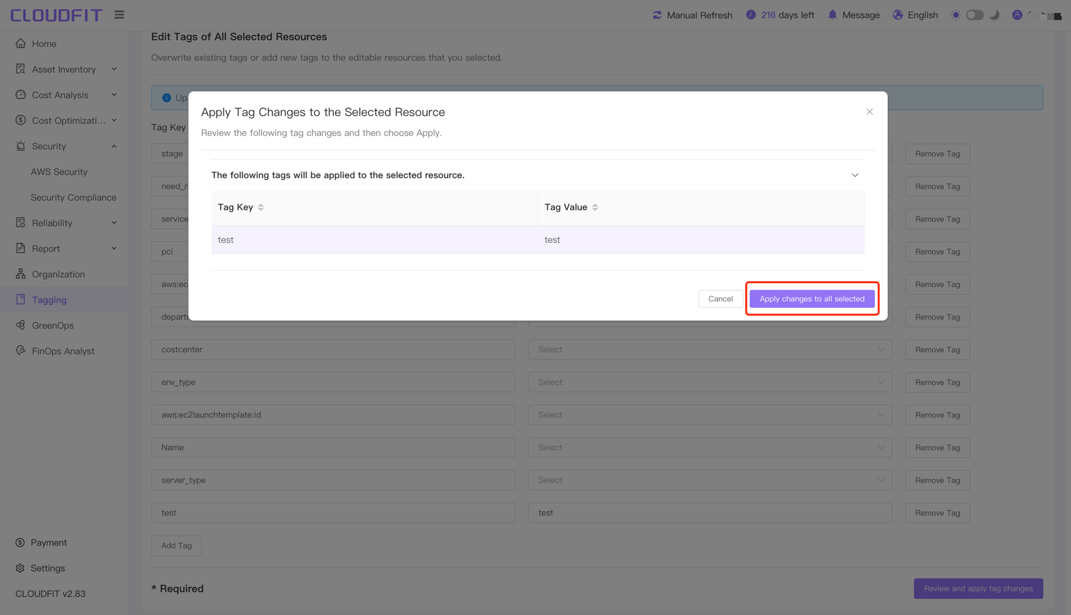Click the server_type tag key field
The width and height of the screenshot is (1071, 615).
pos(333,480)
